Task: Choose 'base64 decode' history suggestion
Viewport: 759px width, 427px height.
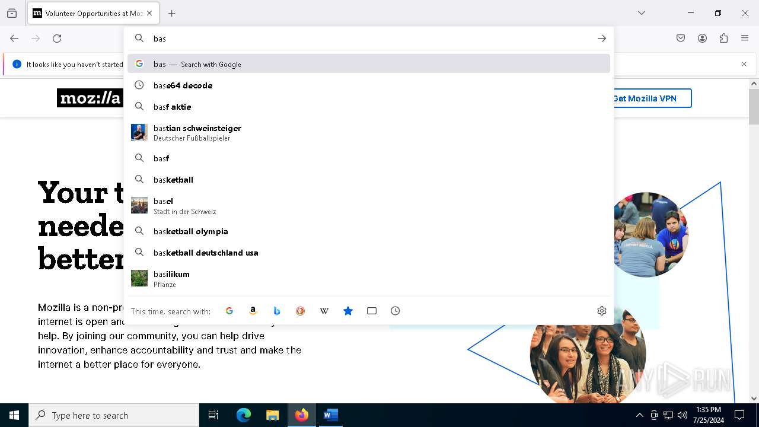Action: (369, 85)
